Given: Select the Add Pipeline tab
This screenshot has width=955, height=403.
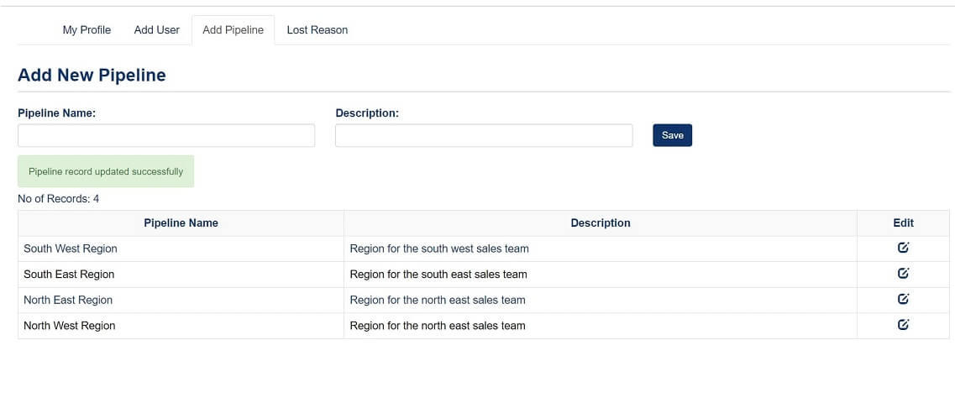Looking at the screenshot, I should [233, 29].
